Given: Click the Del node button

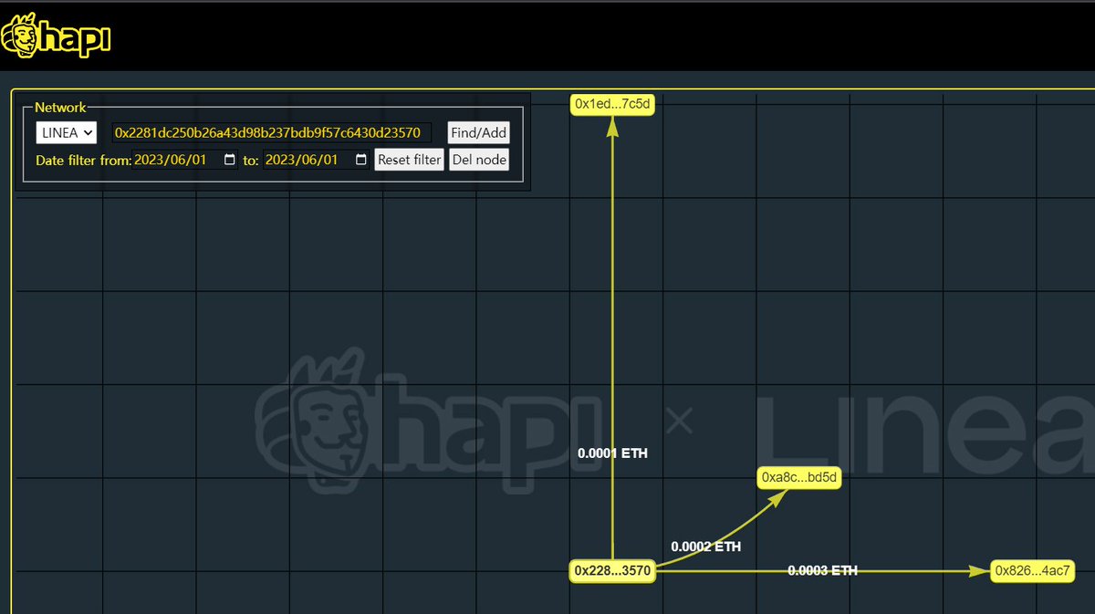Looking at the screenshot, I should point(479,160).
